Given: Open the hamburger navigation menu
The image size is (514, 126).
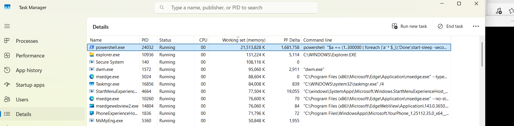Looking at the screenshot, I should pos(7,26).
